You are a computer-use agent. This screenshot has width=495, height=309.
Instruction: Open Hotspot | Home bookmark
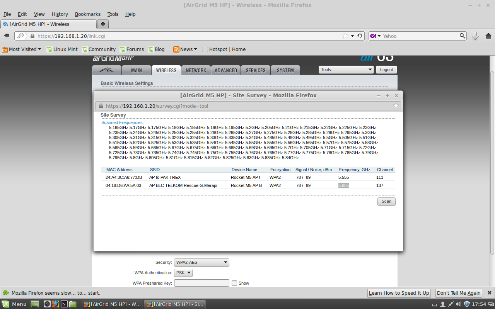pos(224,49)
